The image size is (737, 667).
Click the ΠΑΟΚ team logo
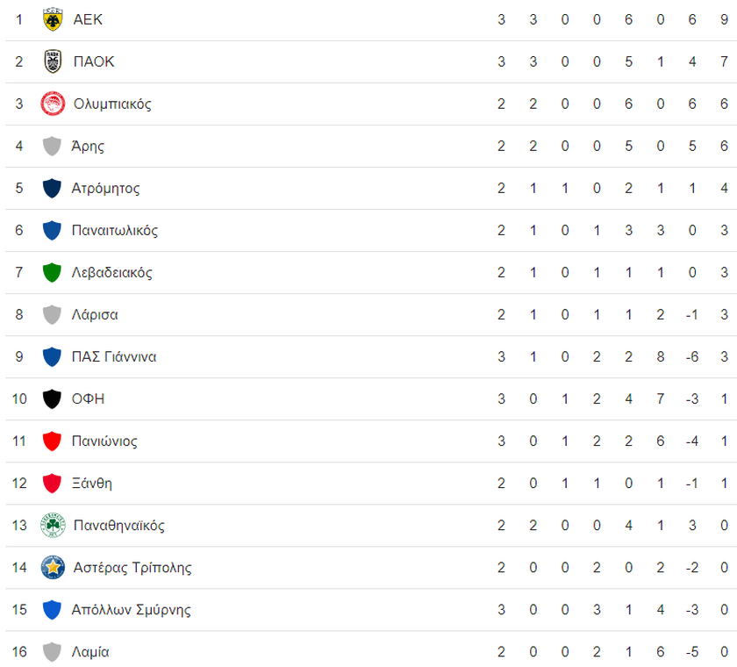point(53,61)
